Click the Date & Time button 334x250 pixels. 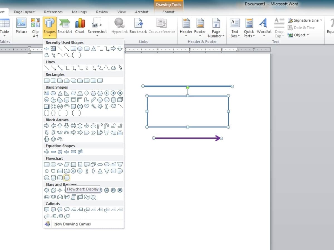301,27
